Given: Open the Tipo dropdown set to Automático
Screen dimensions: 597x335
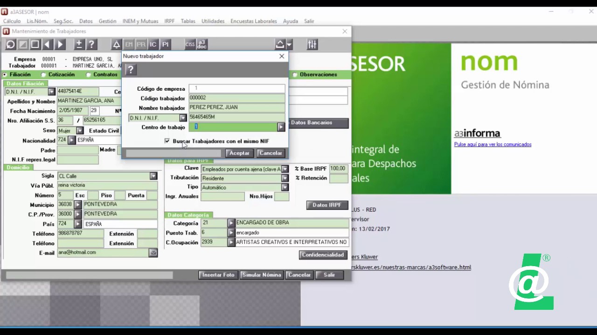Looking at the screenshot, I should pos(285,188).
